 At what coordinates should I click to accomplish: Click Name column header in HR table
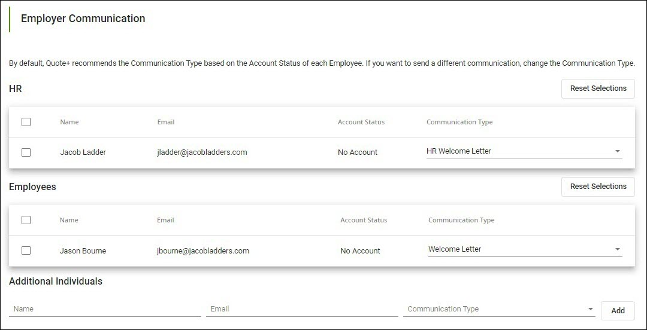(x=69, y=122)
